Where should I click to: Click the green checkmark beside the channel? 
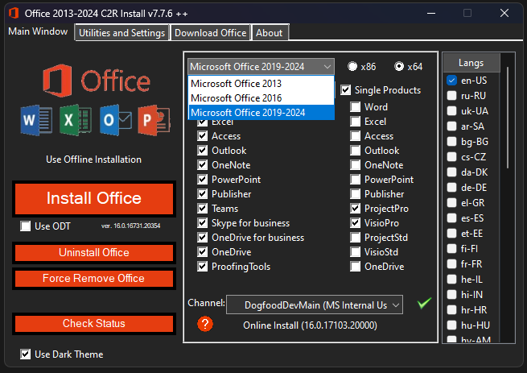tap(424, 304)
